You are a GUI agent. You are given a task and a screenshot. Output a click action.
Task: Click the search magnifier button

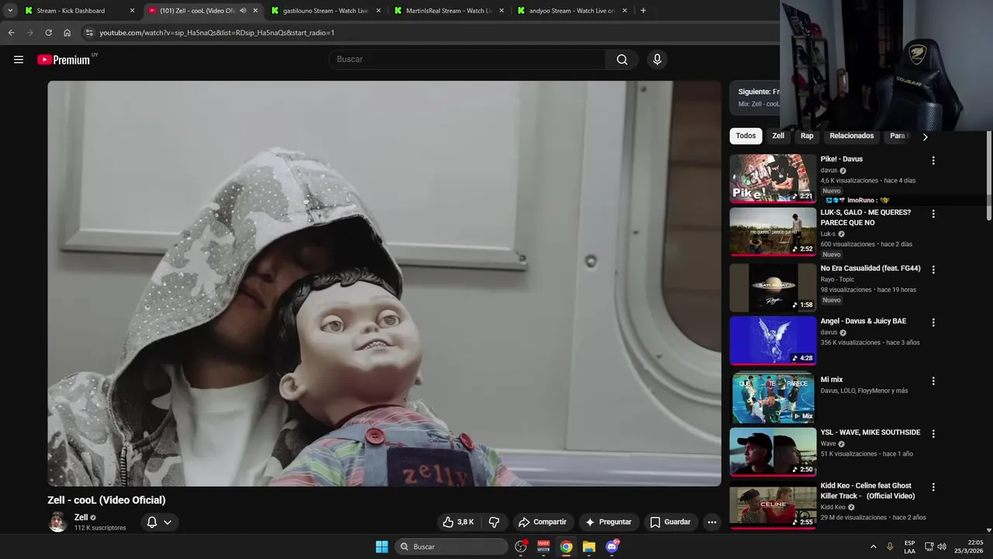(622, 60)
